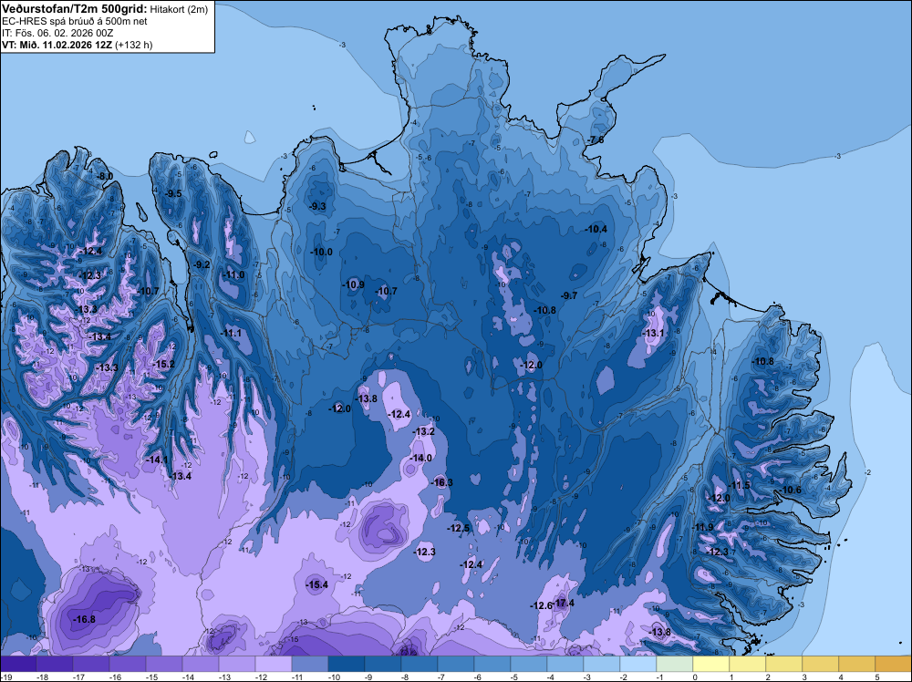
Task: Click the -16.3 temperature reading
Action: pyautogui.click(x=441, y=482)
